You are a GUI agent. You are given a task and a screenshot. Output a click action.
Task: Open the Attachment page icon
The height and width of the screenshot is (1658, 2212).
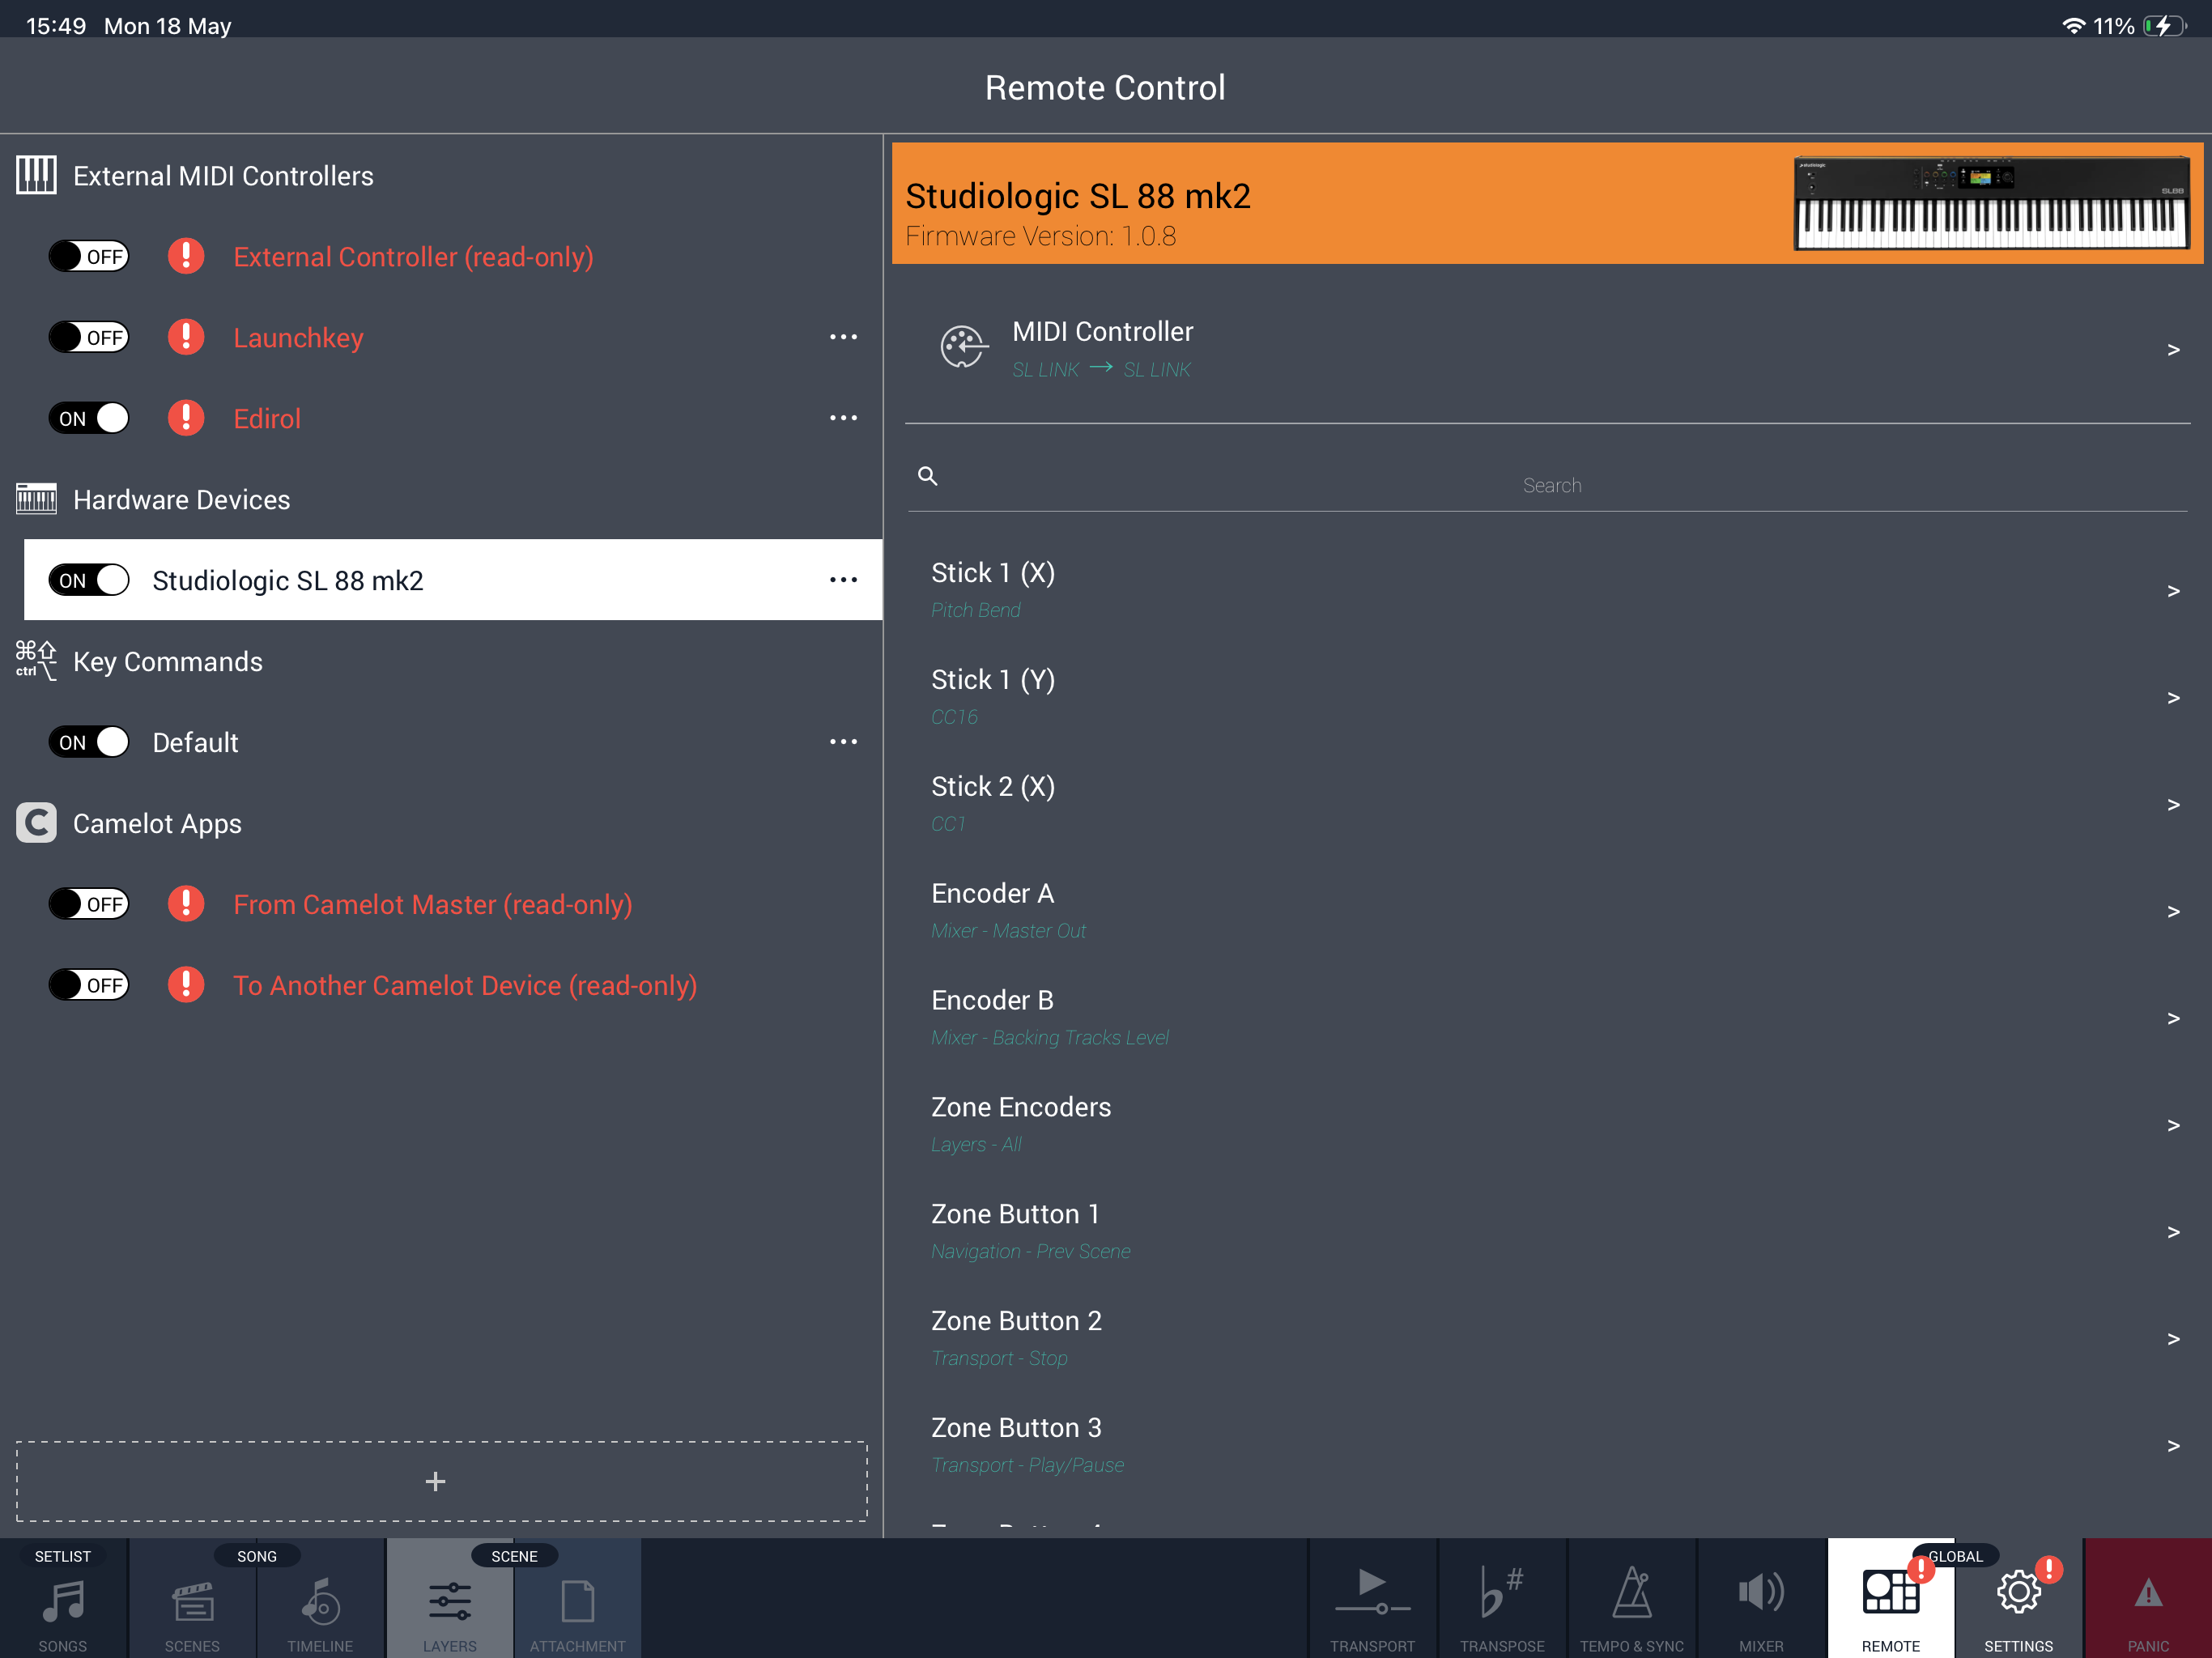tap(578, 1601)
